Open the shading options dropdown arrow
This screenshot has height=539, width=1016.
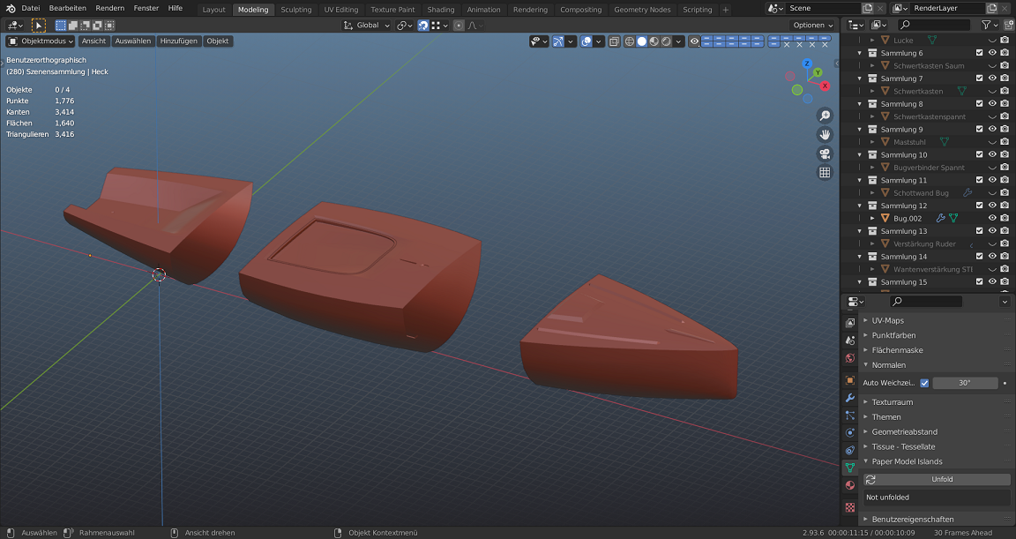[678, 41]
